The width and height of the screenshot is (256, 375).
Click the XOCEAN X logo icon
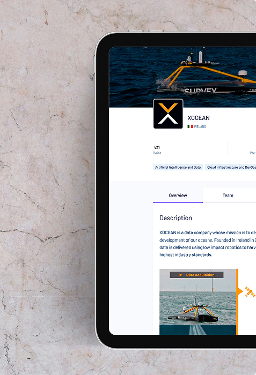(x=168, y=114)
